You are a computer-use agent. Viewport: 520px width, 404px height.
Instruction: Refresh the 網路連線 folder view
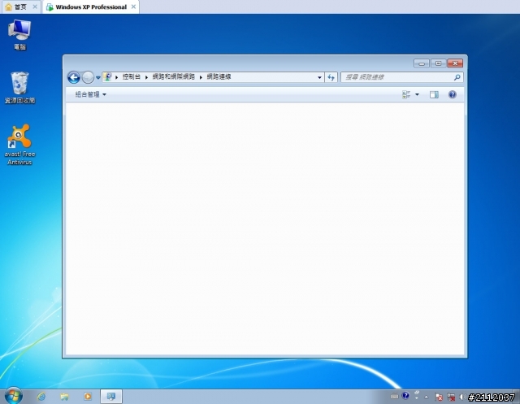pyautogui.click(x=331, y=77)
